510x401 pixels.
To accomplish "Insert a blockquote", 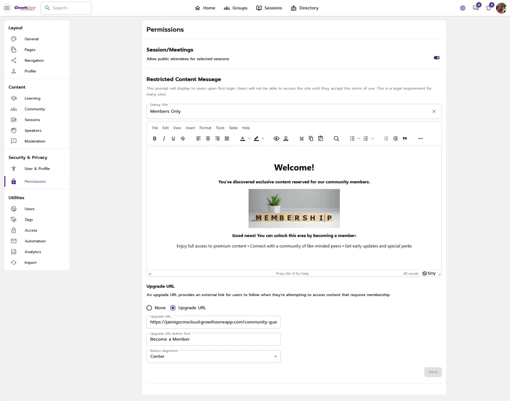I will tap(405, 138).
